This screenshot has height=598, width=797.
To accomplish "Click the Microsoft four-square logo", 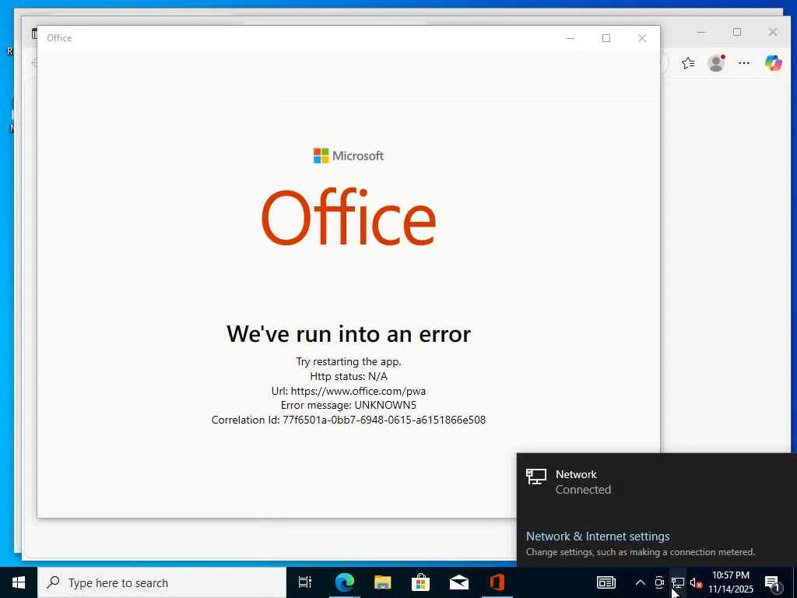I will (x=321, y=156).
